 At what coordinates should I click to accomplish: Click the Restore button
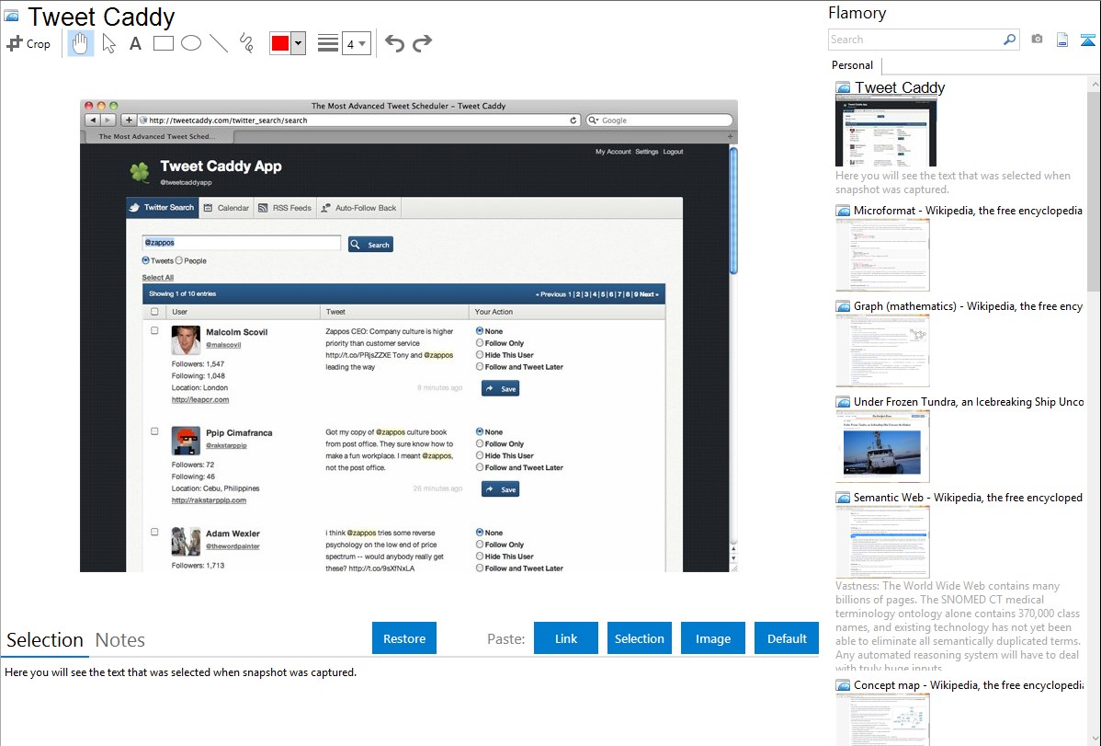click(404, 637)
